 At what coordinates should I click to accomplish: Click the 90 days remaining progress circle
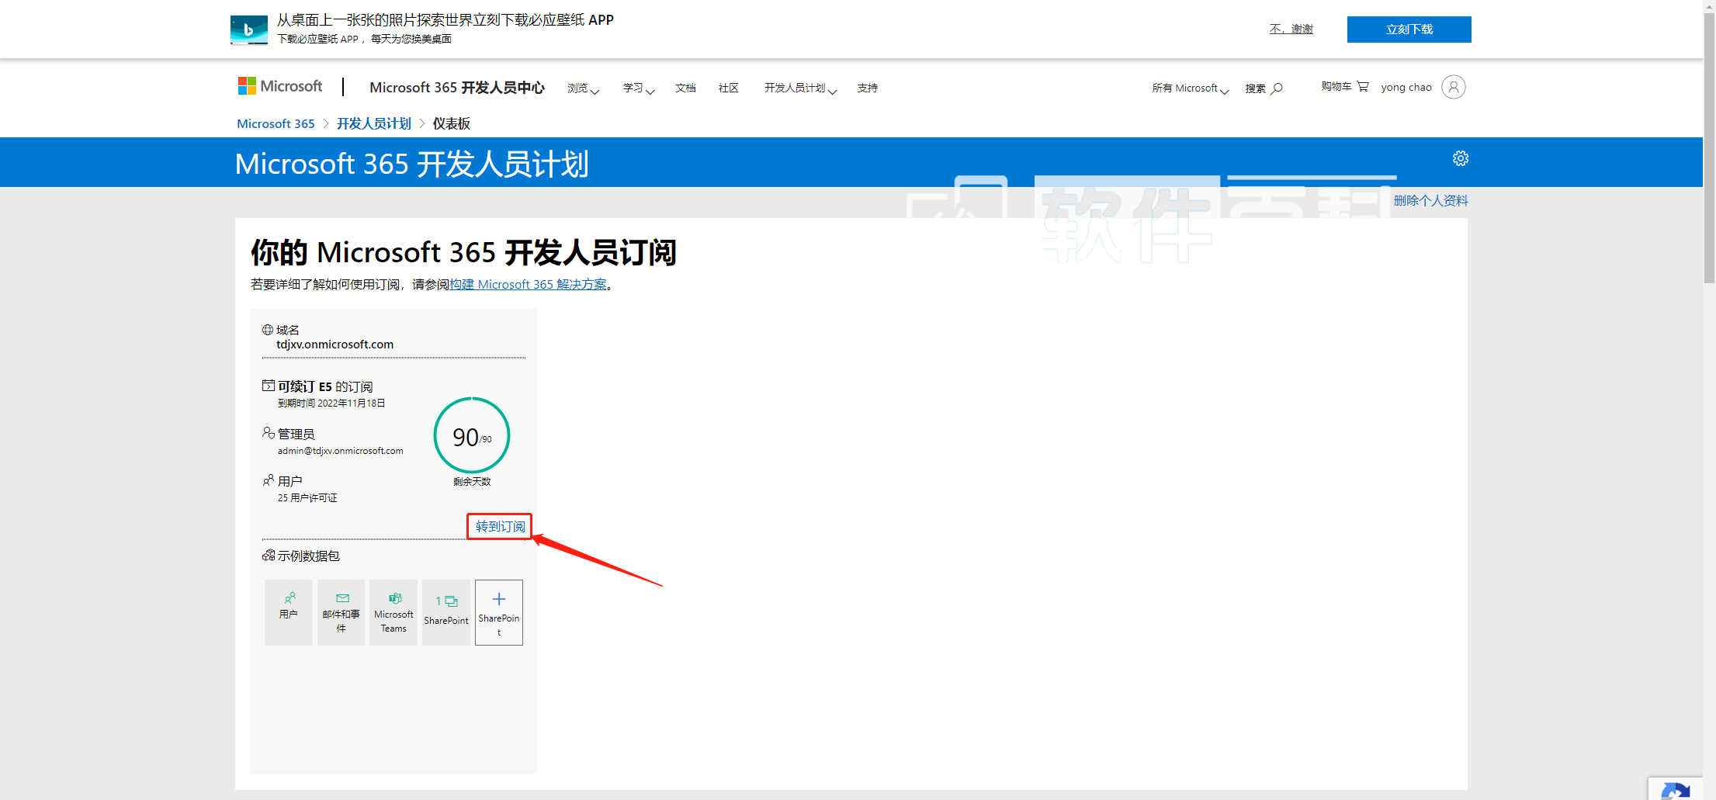point(471,435)
